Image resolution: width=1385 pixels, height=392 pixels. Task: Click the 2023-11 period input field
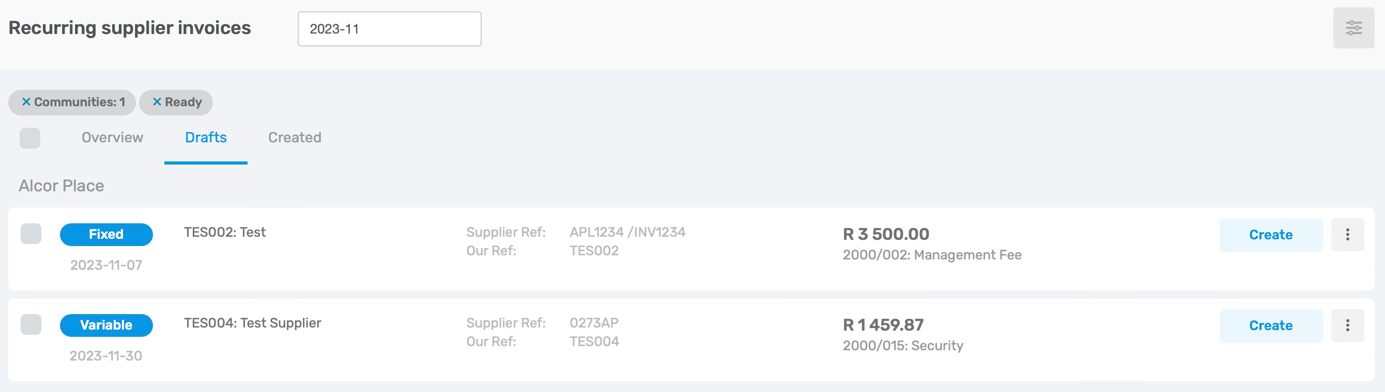point(389,29)
